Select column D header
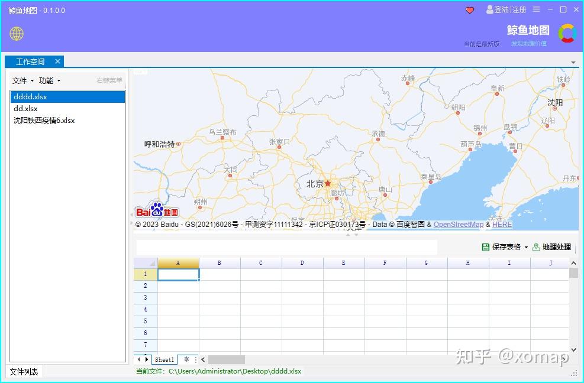Viewport: 584px width, 383px height. [302, 263]
